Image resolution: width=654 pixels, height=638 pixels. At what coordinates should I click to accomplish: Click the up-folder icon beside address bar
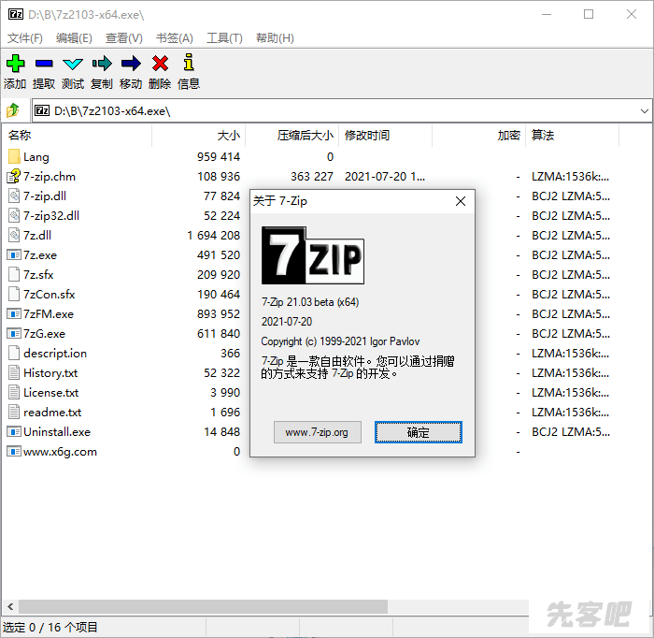click(13, 110)
